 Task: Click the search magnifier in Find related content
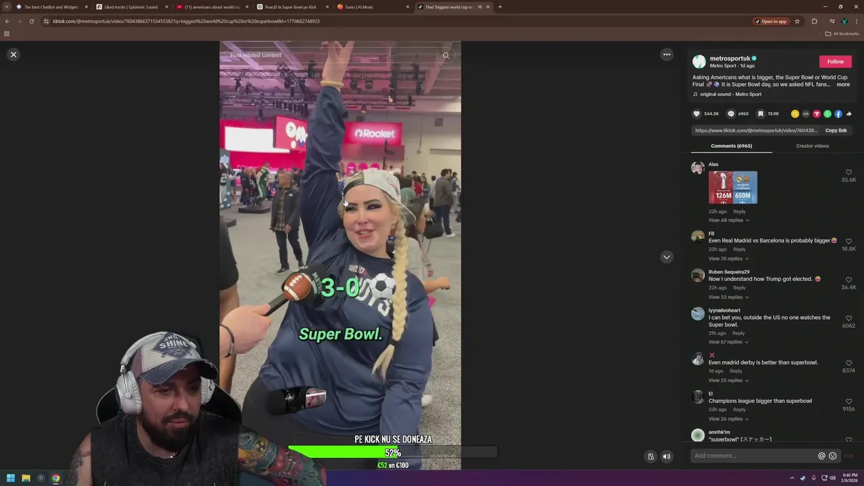tap(446, 55)
